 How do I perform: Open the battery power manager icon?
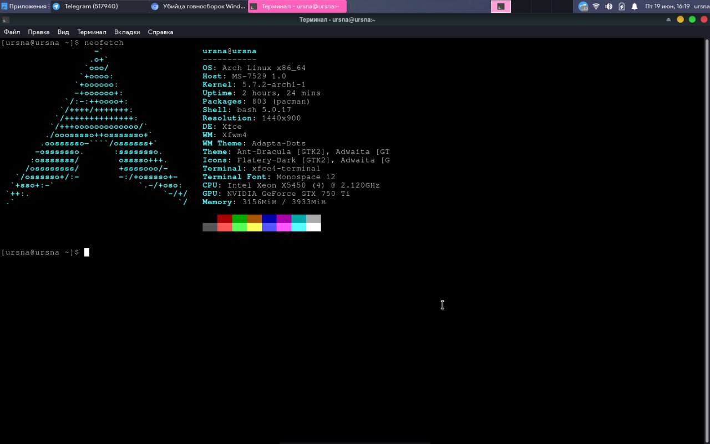pyautogui.click(x=621, y=7)
